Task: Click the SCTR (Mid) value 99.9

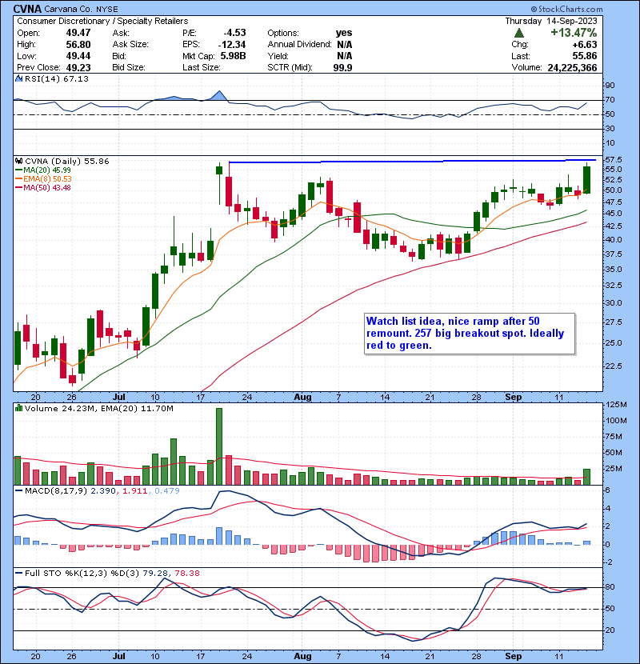Action: [342, 68]
